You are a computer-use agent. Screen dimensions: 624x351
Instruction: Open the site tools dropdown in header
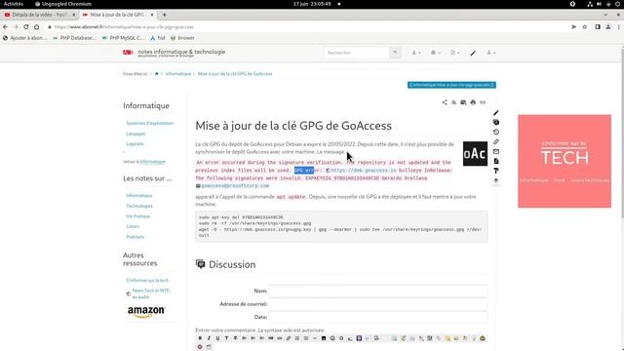[436, 53]
